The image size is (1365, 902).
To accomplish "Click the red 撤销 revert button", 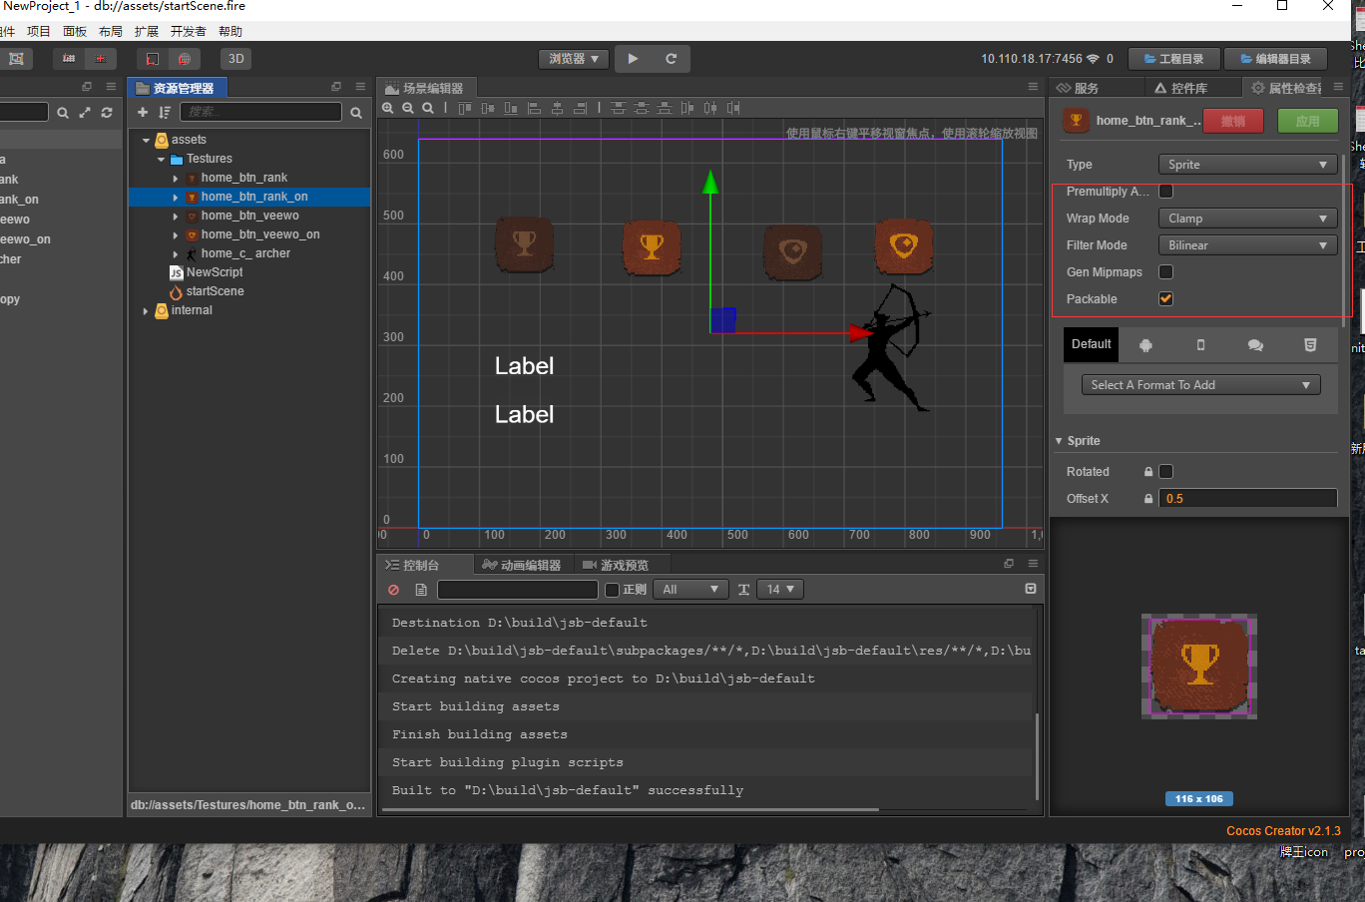I will pos(1233,121).
